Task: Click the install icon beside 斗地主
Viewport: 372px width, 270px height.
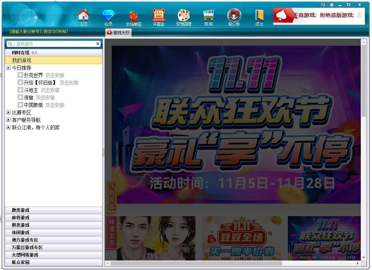Action: (20, 90)
